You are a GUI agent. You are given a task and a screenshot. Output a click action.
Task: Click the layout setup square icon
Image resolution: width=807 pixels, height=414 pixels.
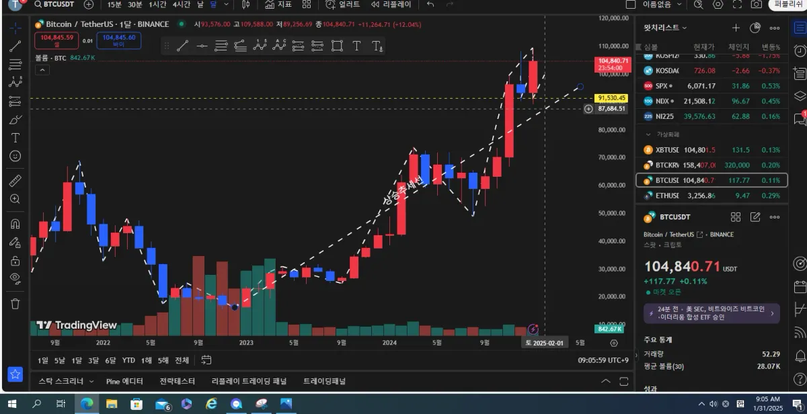click(x=630, y=5)
